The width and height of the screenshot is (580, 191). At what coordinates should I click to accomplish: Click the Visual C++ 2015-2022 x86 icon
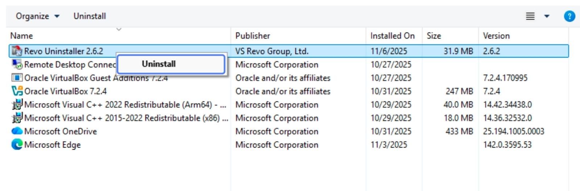click(x=17, y=118)
